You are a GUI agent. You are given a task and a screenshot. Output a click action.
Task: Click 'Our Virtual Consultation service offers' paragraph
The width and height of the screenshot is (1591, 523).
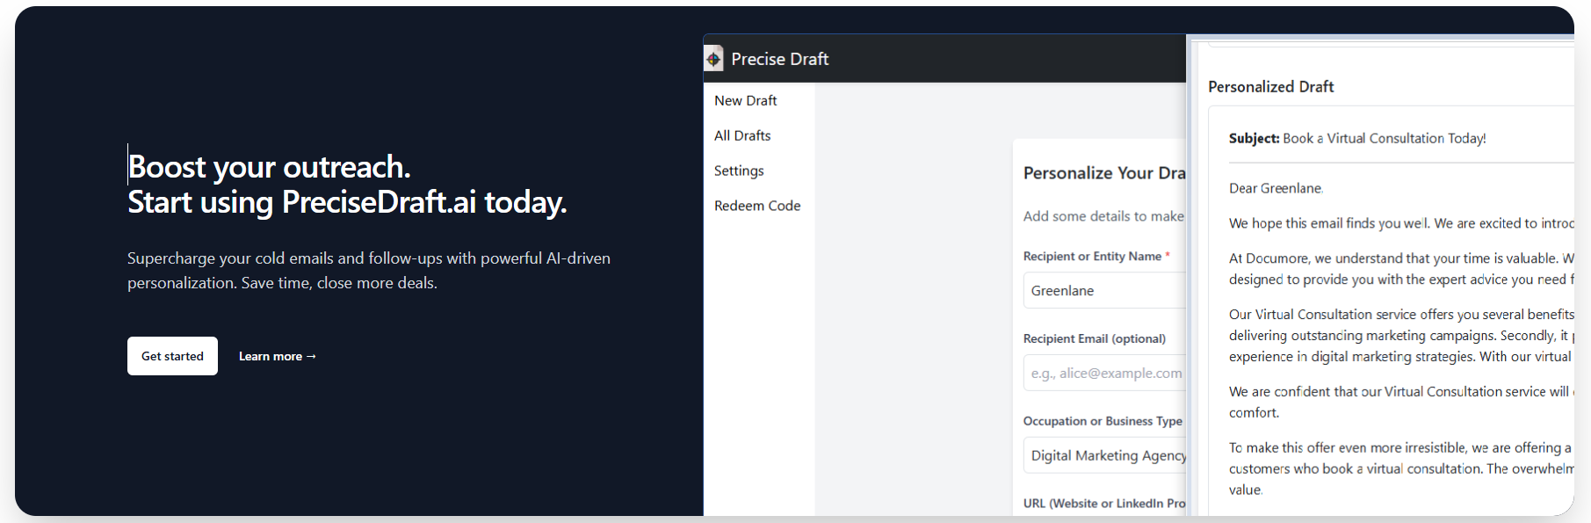[x=1401, y=336]
